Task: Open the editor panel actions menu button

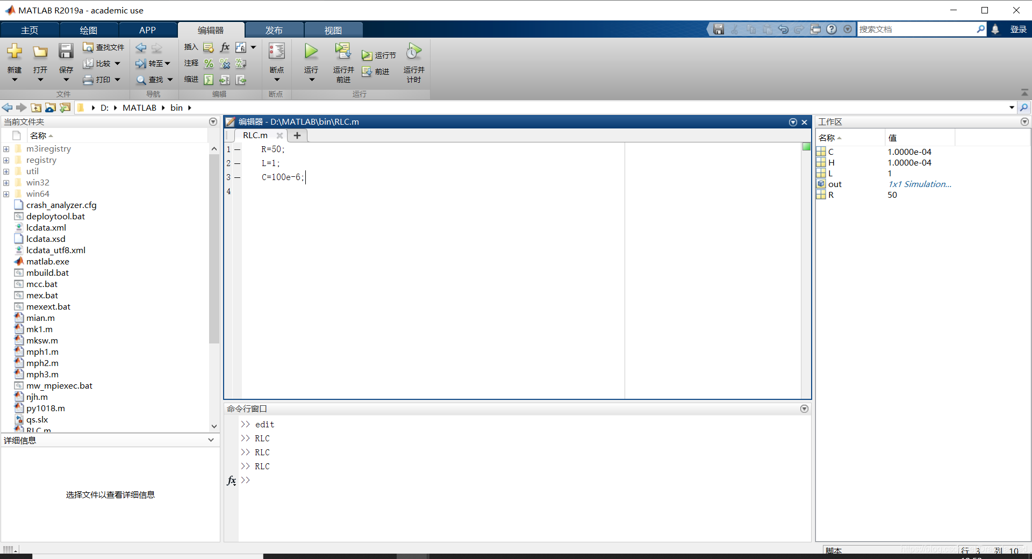Action: pos(793,122)
